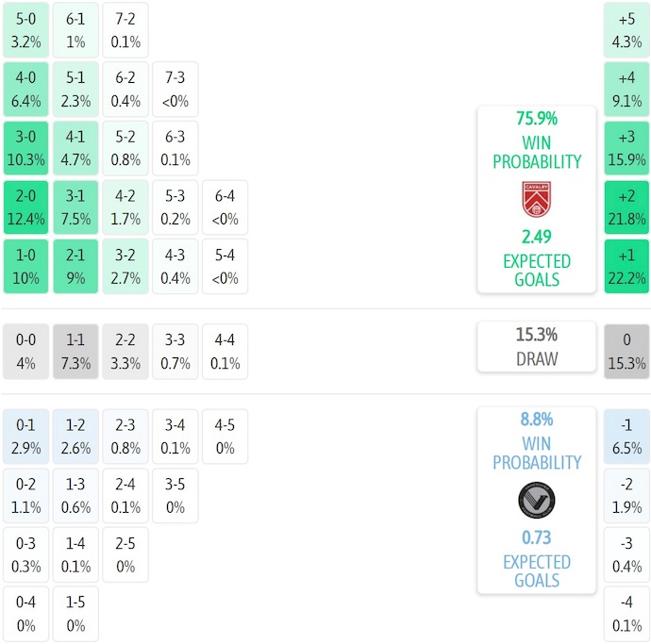Select the 2-0 scoreline cell
The image size is (651, 644).
25,208
